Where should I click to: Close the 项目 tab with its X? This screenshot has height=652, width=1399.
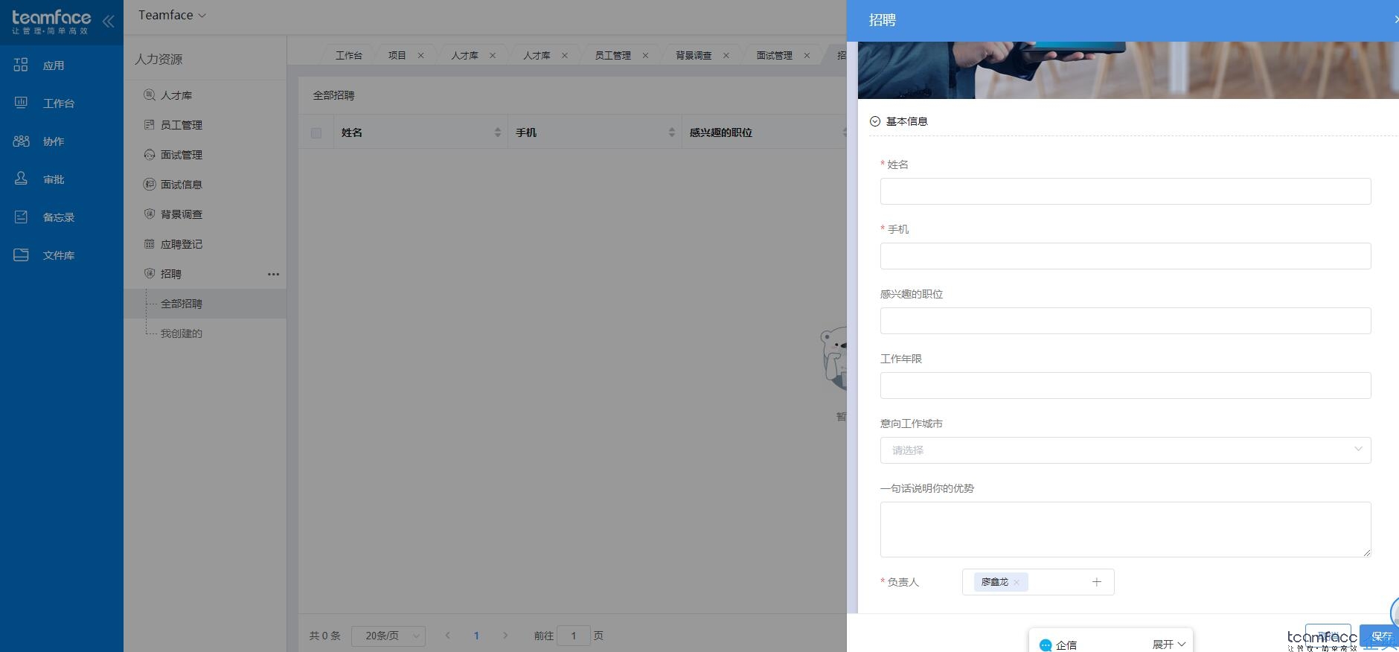420,55
